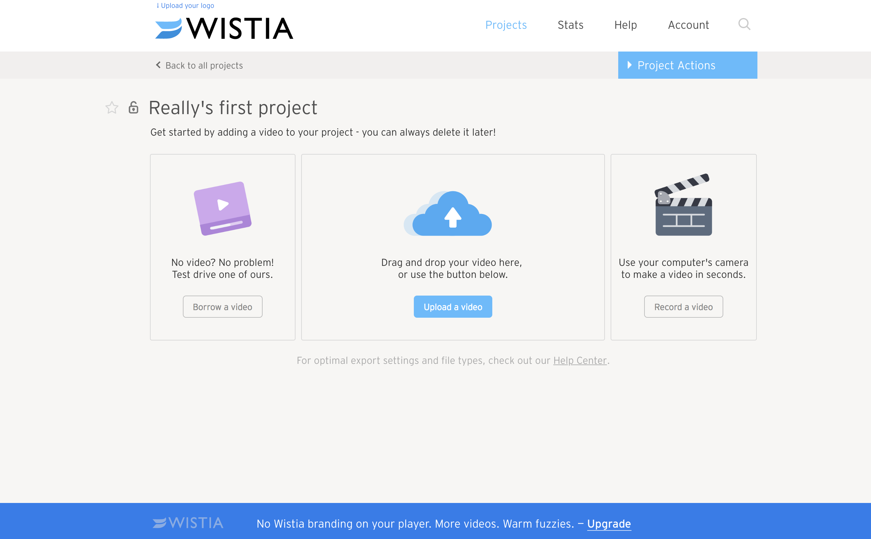This screenshot has height=539, width=871.
Task: Click the back chevron beside all projects
Action: (x=158, y=65)
